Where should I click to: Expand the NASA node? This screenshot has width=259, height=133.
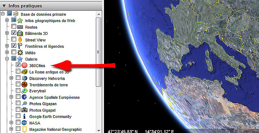coord(11,123)
